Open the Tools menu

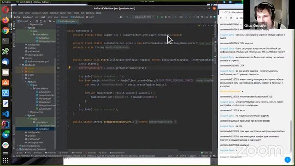[76, 13]
